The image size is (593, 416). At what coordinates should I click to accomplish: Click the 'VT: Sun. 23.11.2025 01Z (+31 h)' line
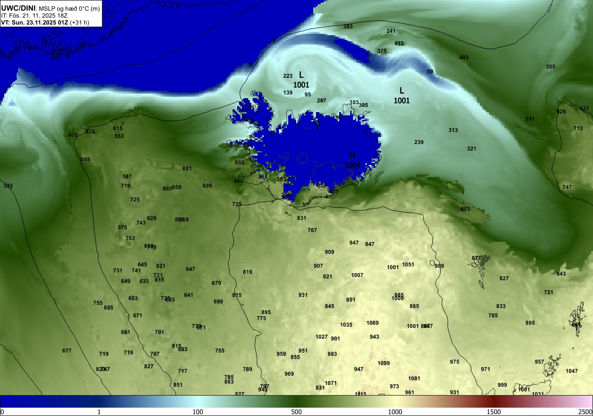45,22
